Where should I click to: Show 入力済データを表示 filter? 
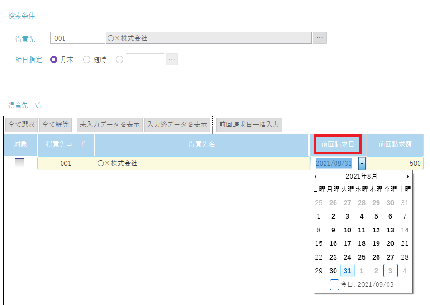click(x=177, y=125)
